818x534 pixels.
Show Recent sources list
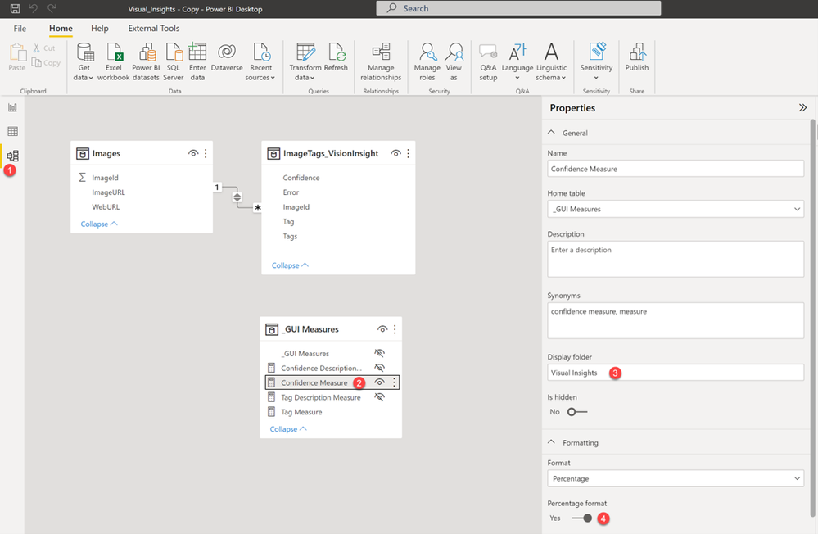(x=260, y=61)
